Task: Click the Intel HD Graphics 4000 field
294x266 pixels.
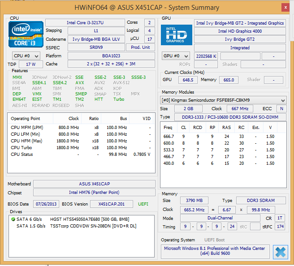Action: click(240, 31)
